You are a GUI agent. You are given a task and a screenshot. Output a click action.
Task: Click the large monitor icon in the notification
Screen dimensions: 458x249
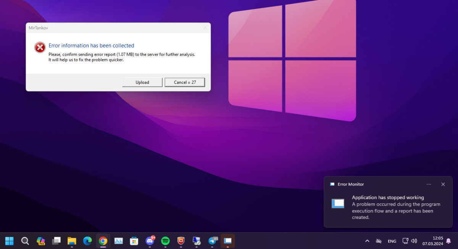pos(338,204)
